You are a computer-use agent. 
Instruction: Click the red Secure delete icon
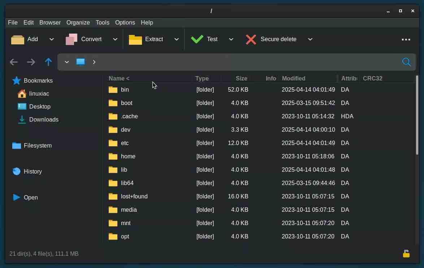tap(251, 39)
